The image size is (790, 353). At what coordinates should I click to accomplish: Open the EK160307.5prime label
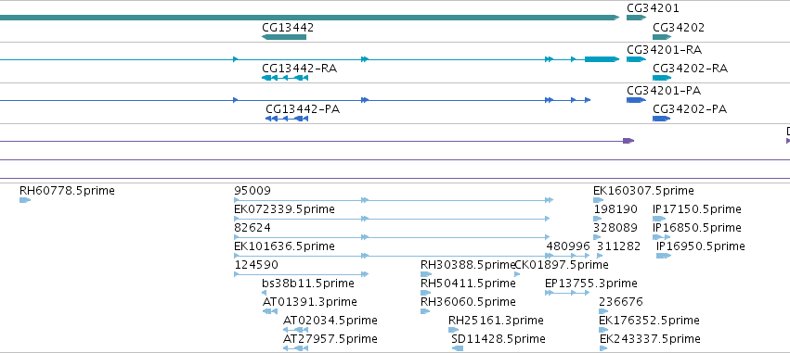tap(643, 191)
